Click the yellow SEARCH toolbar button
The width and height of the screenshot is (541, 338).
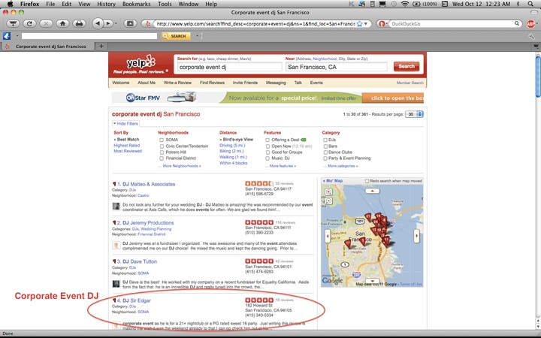tap(176, 36)
